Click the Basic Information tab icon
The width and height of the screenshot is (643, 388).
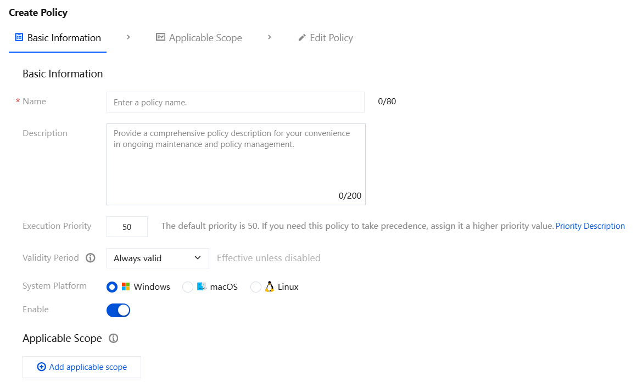19,37
